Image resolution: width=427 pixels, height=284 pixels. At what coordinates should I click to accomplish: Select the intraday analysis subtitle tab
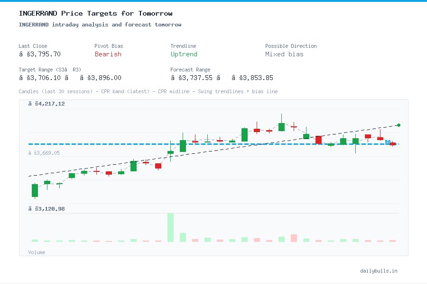coord(100,25)
